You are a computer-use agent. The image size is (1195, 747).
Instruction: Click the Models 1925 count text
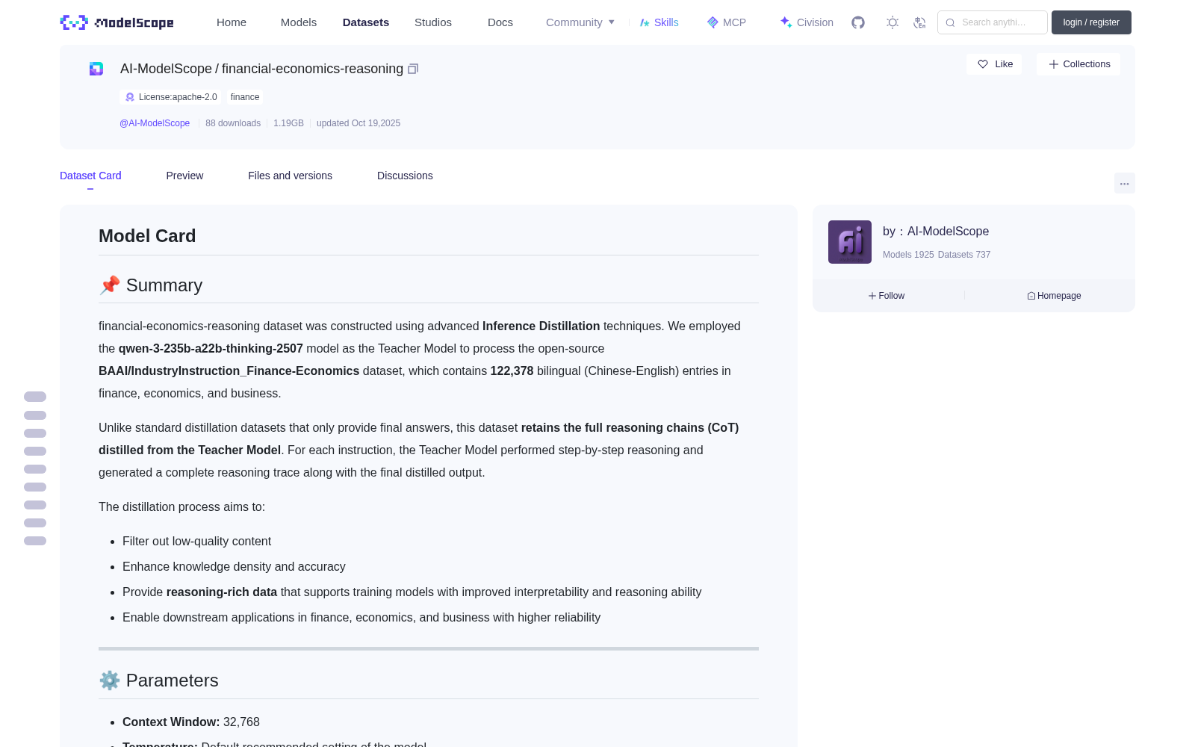click(908, 255)
